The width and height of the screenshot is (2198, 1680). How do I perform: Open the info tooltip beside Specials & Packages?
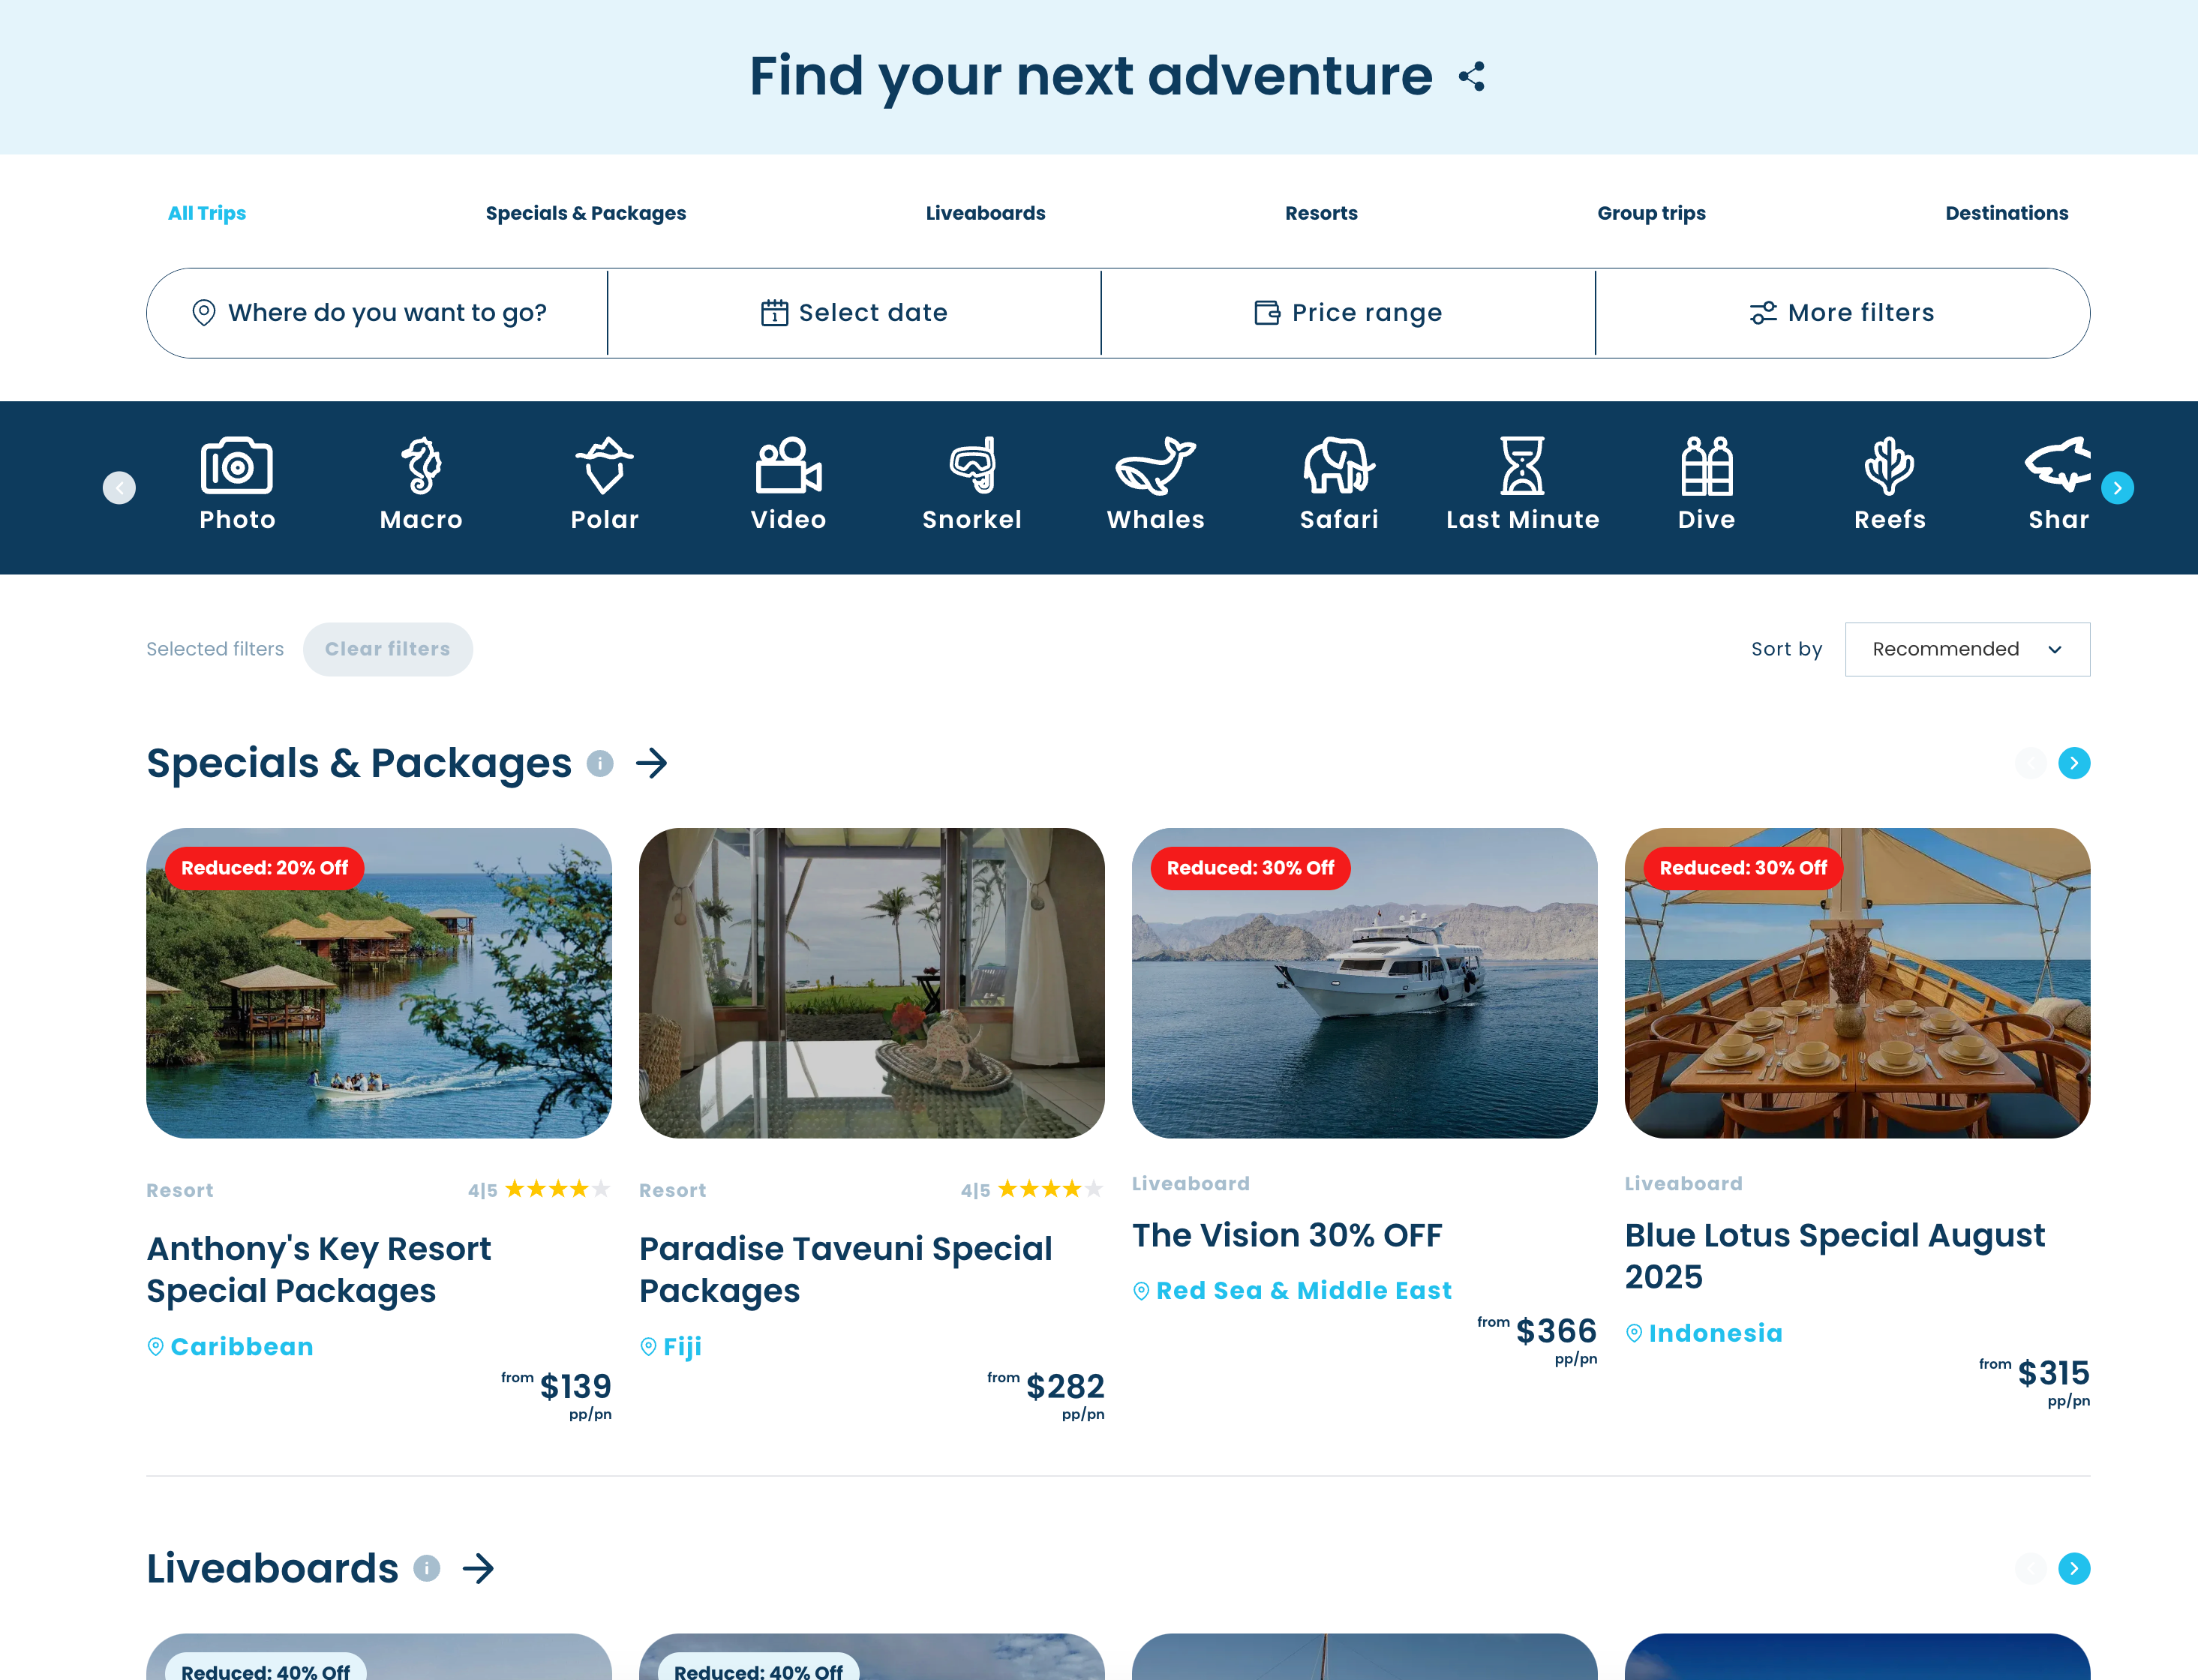(x=600, y=764)
